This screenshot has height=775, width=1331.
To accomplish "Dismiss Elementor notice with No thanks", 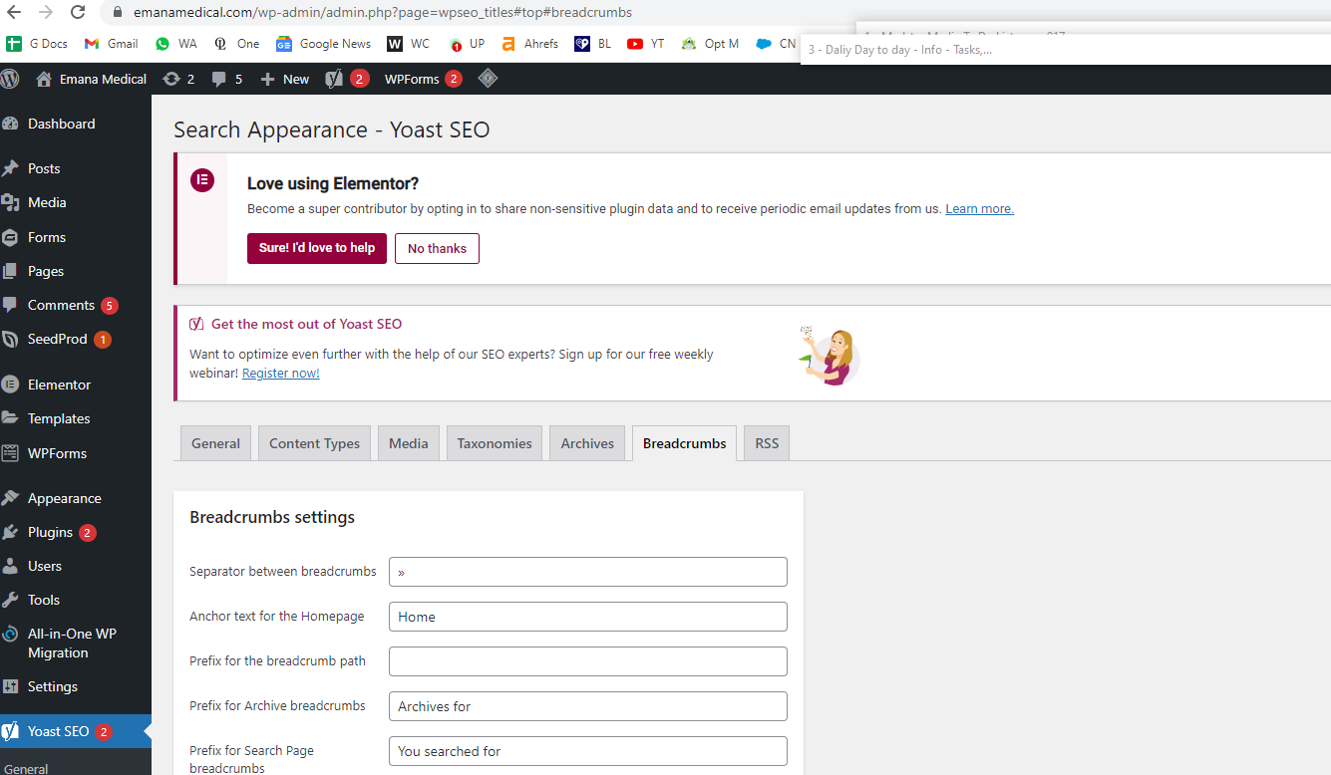I will point(437,248).
